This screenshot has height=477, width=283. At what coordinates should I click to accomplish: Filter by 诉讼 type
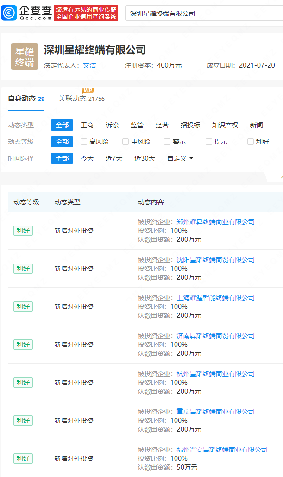(112, 125)
